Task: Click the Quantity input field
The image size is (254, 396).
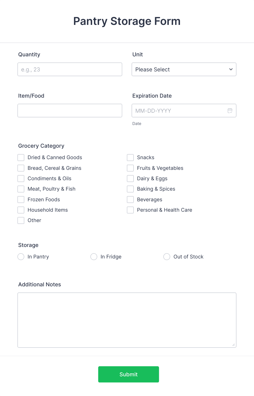Action: (70, 69)
